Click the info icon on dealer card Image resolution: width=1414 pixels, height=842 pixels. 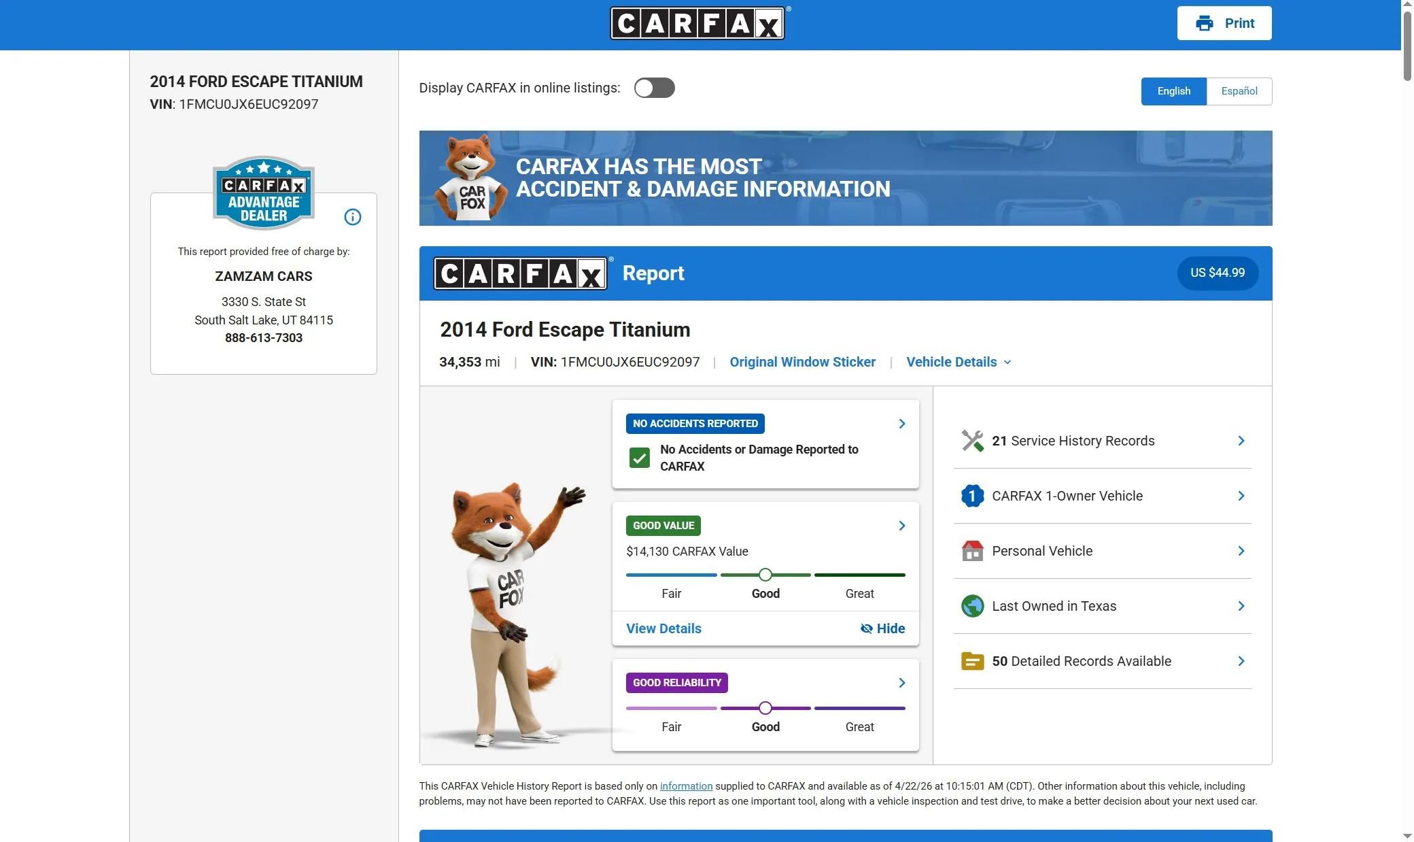352,217
